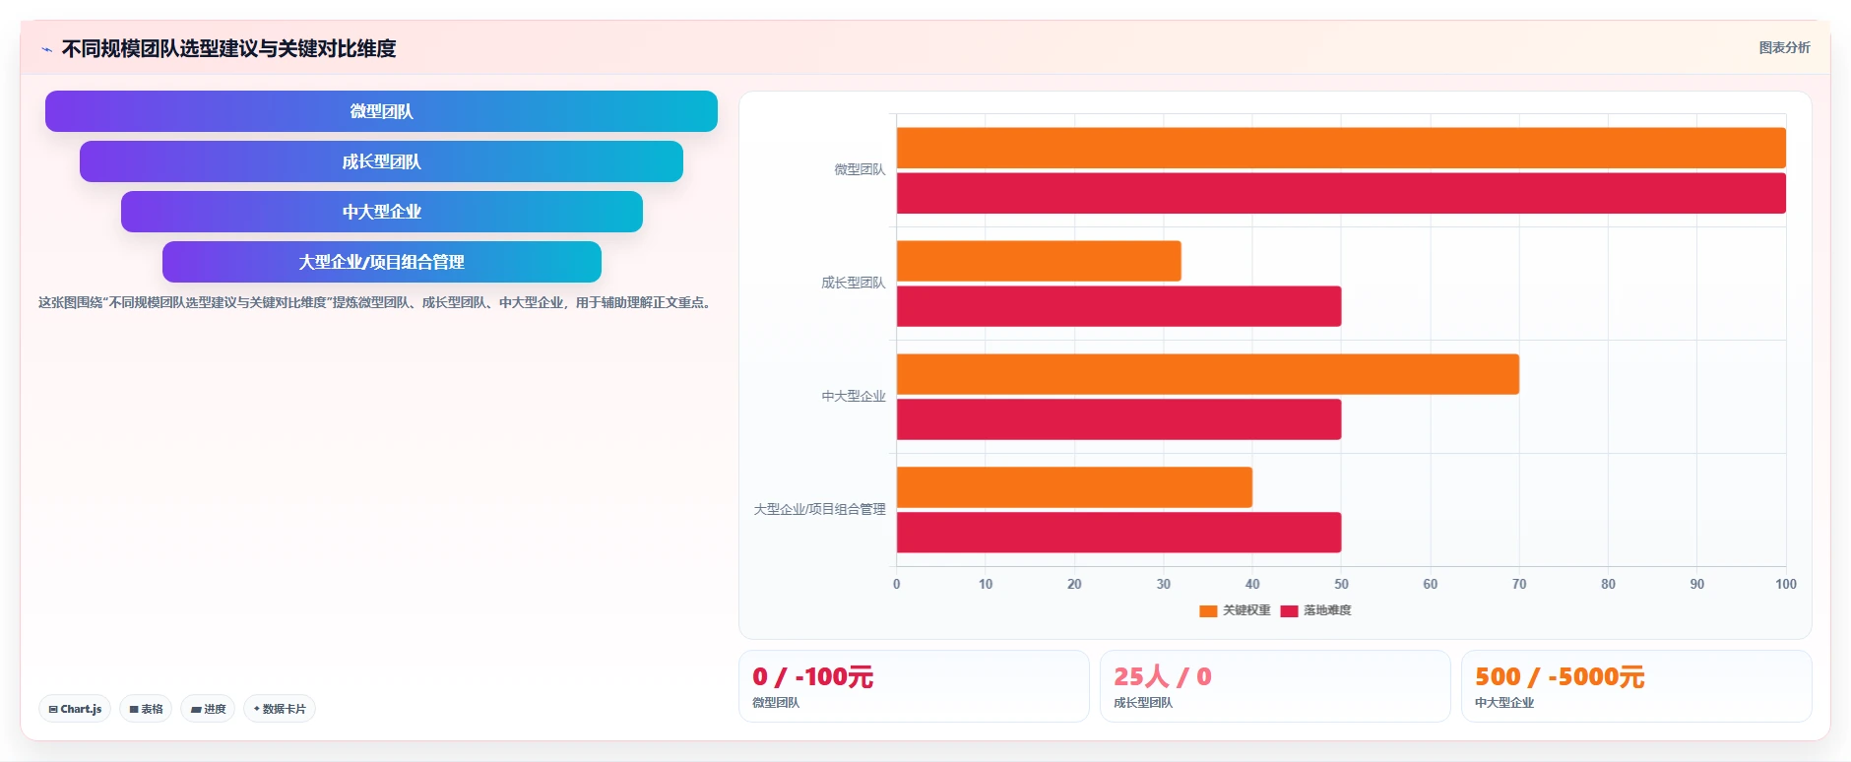Click the red 落地难度 bar for 中大型企业
1851x762 pixels.
pos(1118,419)
